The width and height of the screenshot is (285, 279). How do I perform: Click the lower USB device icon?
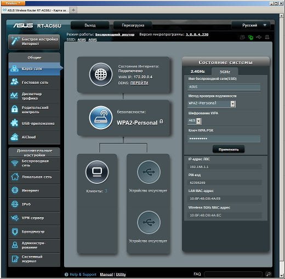tap(149, 222)
